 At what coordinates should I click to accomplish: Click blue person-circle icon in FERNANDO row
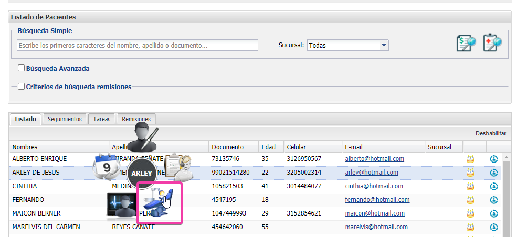pos(493,200)
